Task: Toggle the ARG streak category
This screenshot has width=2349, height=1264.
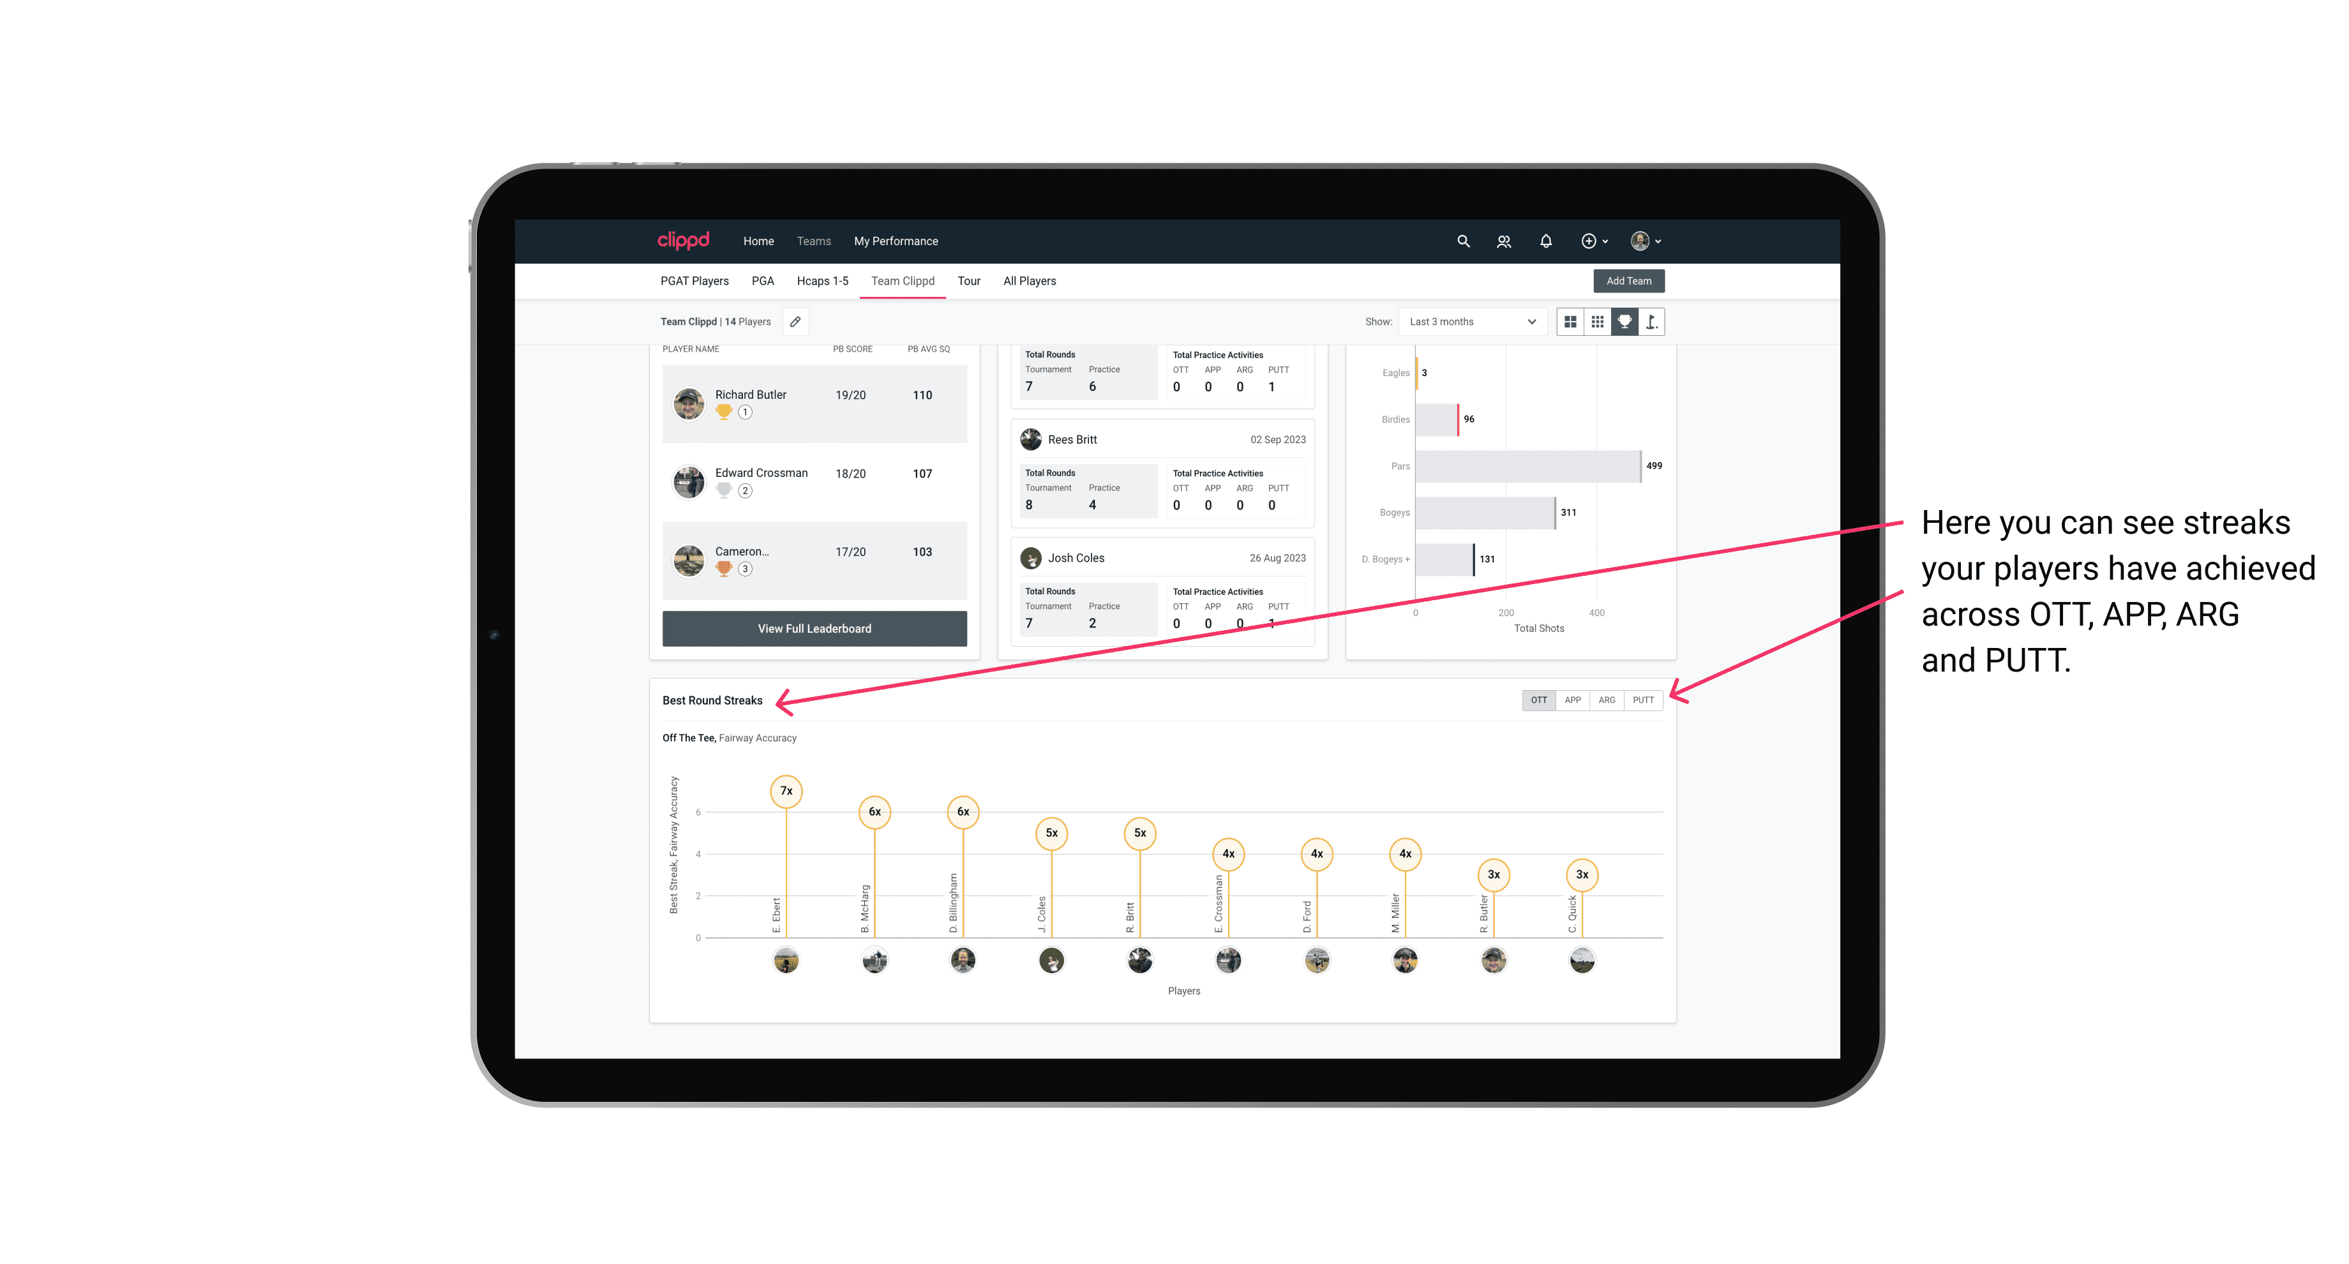Action: pos(1609,699)
